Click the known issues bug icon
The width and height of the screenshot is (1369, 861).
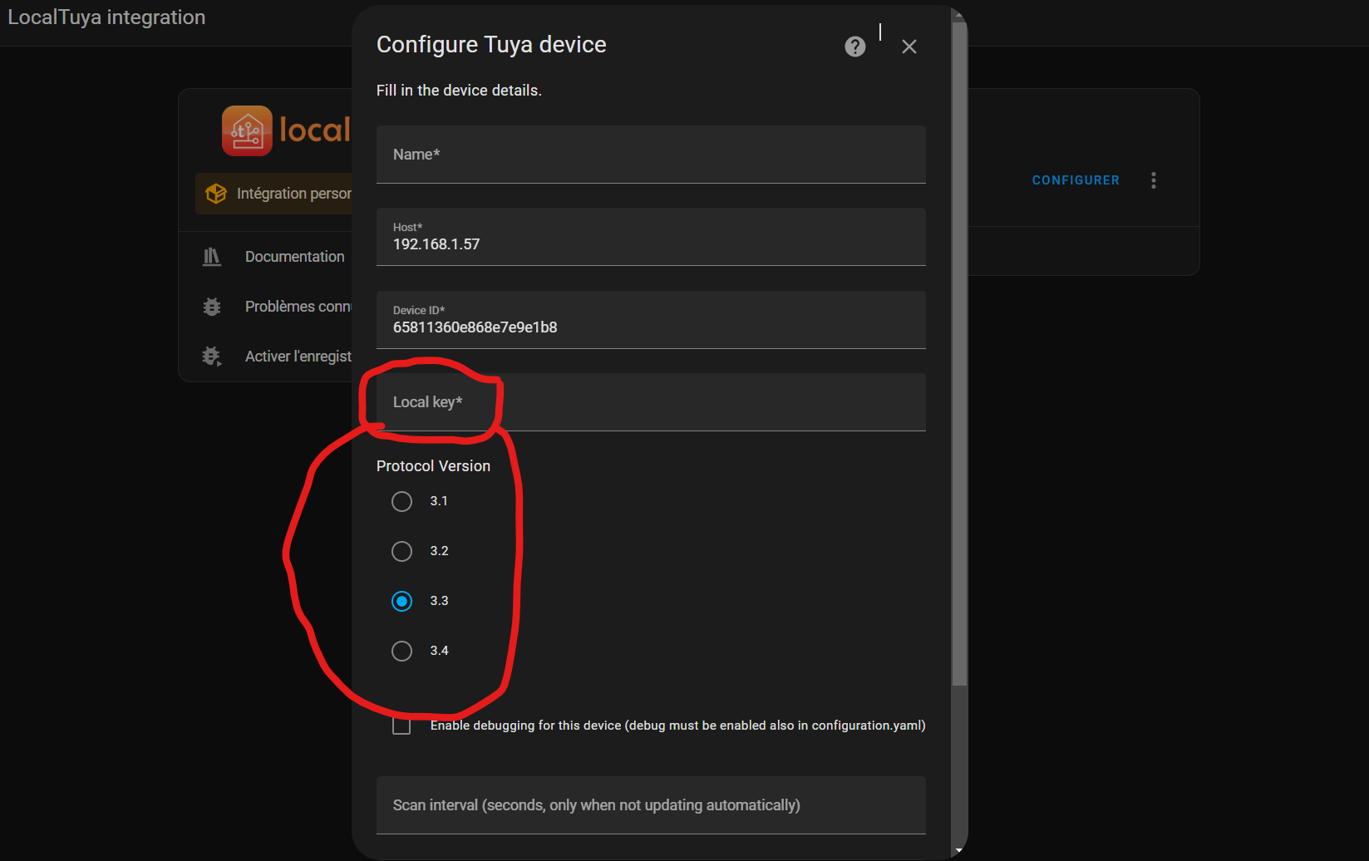pos(212,307)
